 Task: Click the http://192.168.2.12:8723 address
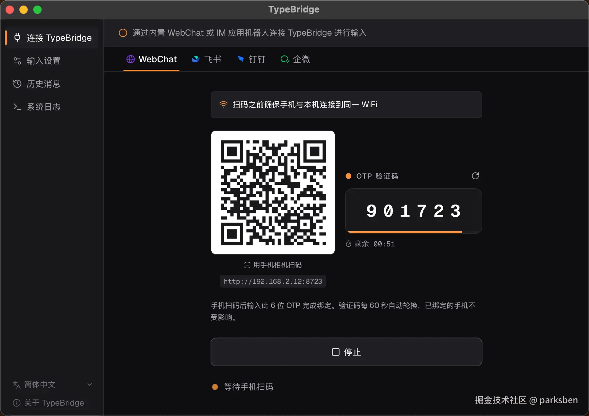click(x=273, y=281)
